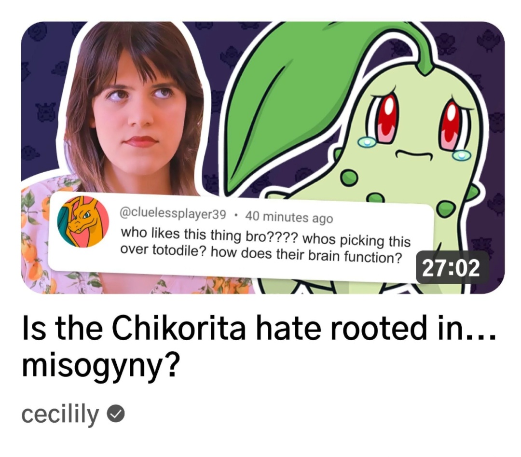Click the Charizard avatar in comment overlay

click(83, 222)
